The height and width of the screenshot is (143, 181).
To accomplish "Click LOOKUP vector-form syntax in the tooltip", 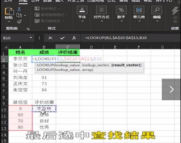I will tap(89, 65).
